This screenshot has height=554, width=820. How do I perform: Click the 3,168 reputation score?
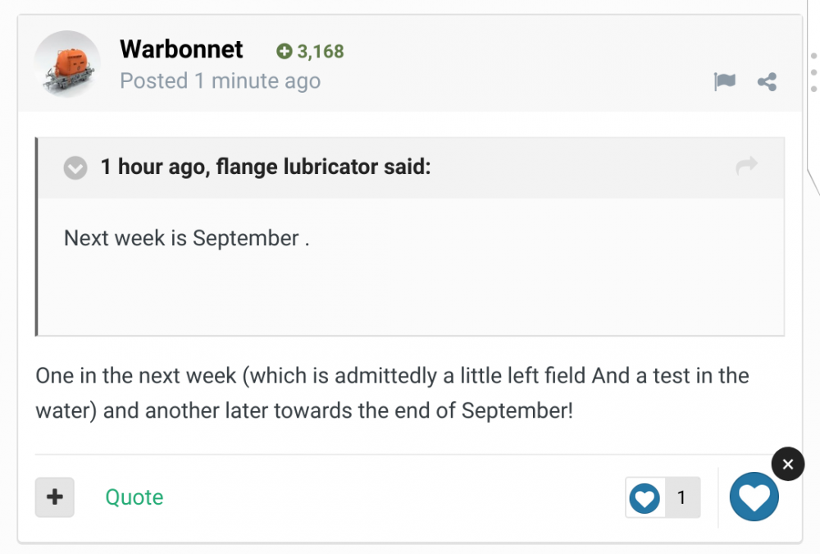[x=320, y=52]
